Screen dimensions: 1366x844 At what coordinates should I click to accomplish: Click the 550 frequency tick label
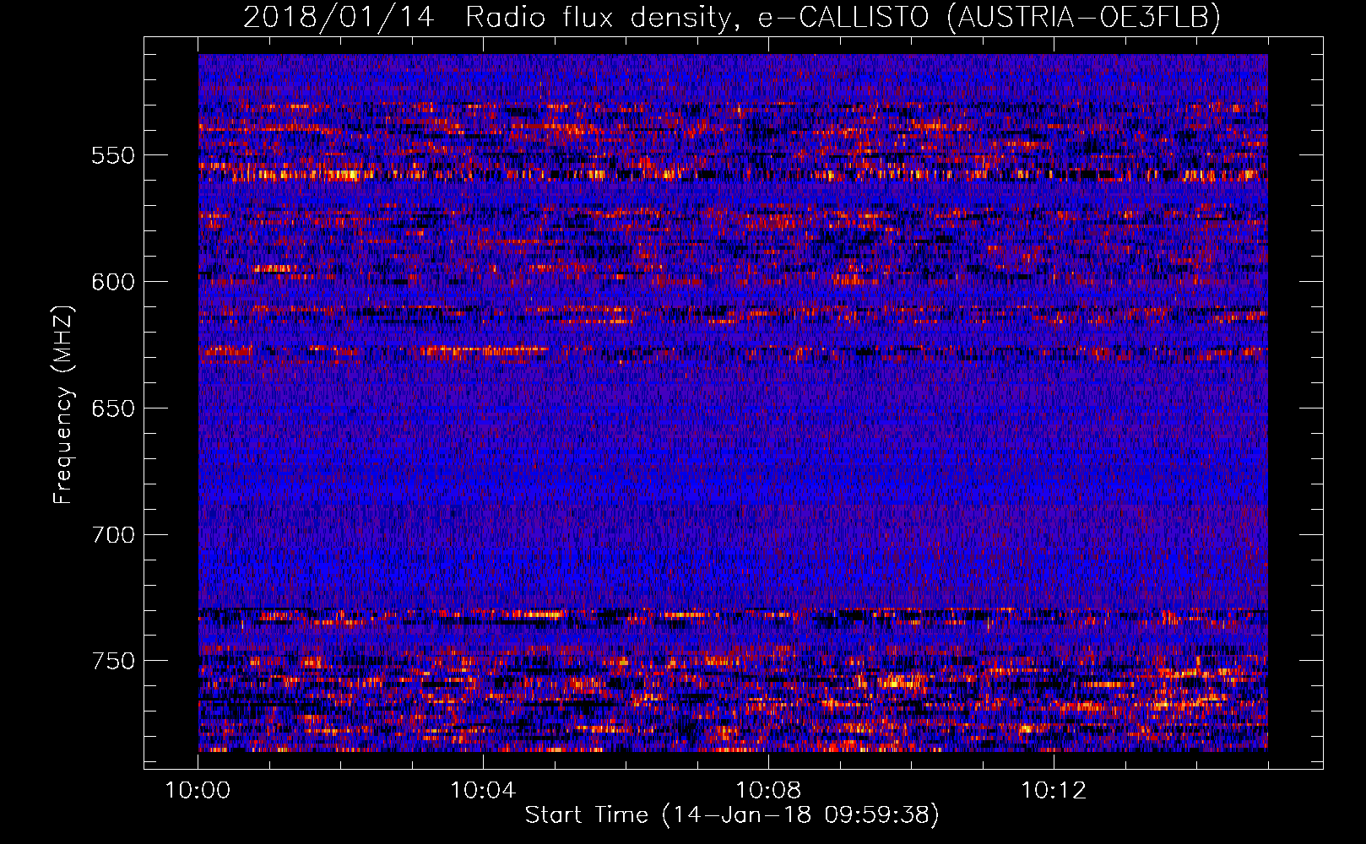(x=113, y=155)
